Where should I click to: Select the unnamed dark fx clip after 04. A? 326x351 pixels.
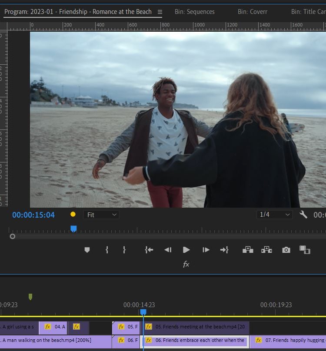tap(78, 328)
